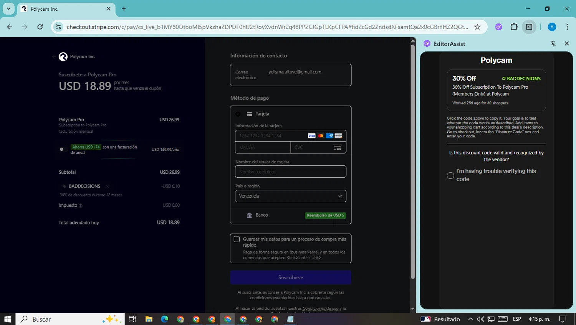
Task: Open the tab search dropdown arrow
Action: click(x=8, y=8)
